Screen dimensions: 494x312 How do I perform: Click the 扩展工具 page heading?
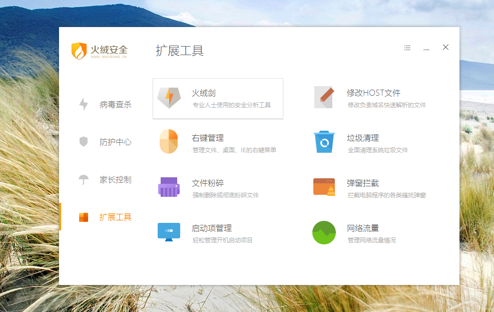[180, 51]
